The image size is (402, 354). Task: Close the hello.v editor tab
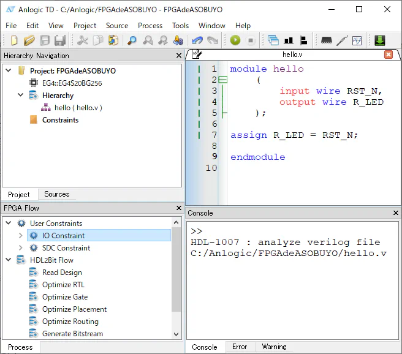389,55
